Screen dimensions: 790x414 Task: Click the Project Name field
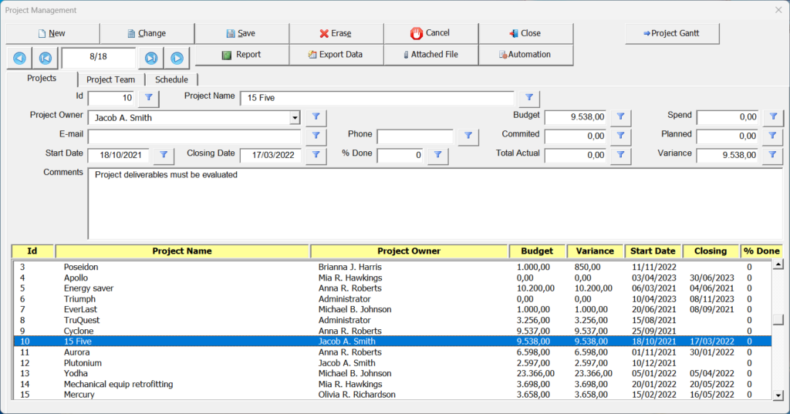pyautogui.click(x=376, y=98)
